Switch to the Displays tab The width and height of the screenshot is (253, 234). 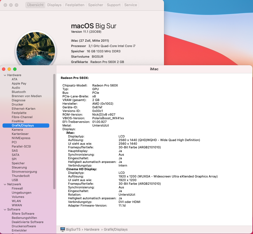point(54,5)
